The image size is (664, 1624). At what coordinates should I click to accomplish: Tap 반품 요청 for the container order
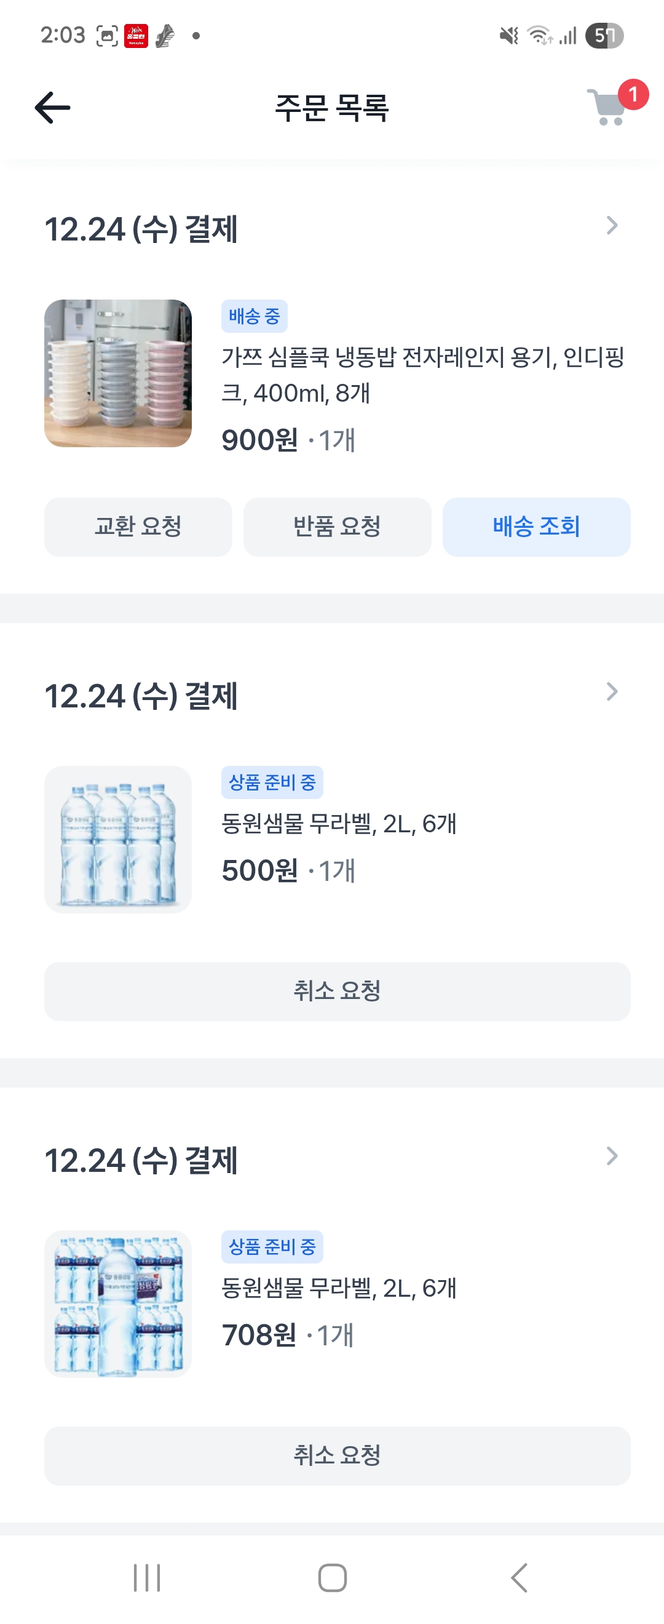(337, 527)
